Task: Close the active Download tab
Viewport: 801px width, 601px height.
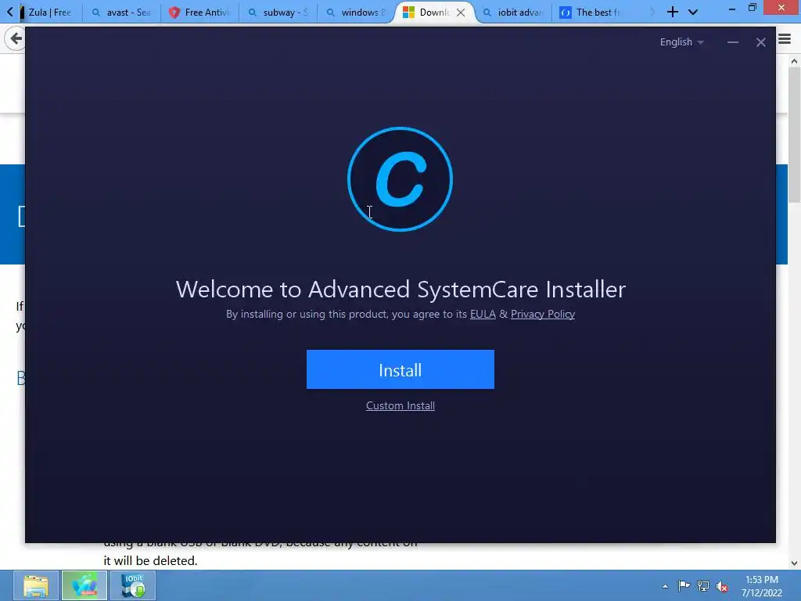Action: (461, 13)
